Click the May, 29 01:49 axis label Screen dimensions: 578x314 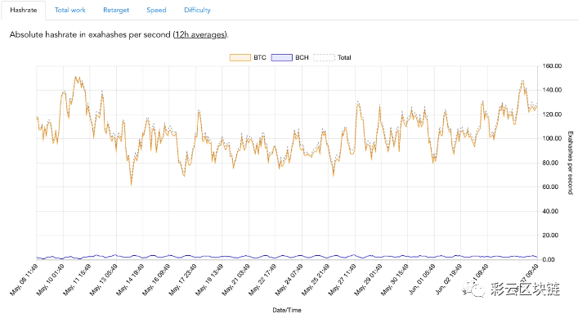point(369,280)
